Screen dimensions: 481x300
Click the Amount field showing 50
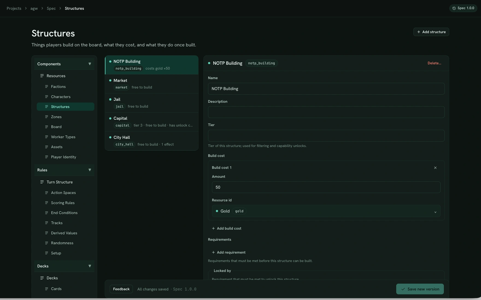[326, 187]
